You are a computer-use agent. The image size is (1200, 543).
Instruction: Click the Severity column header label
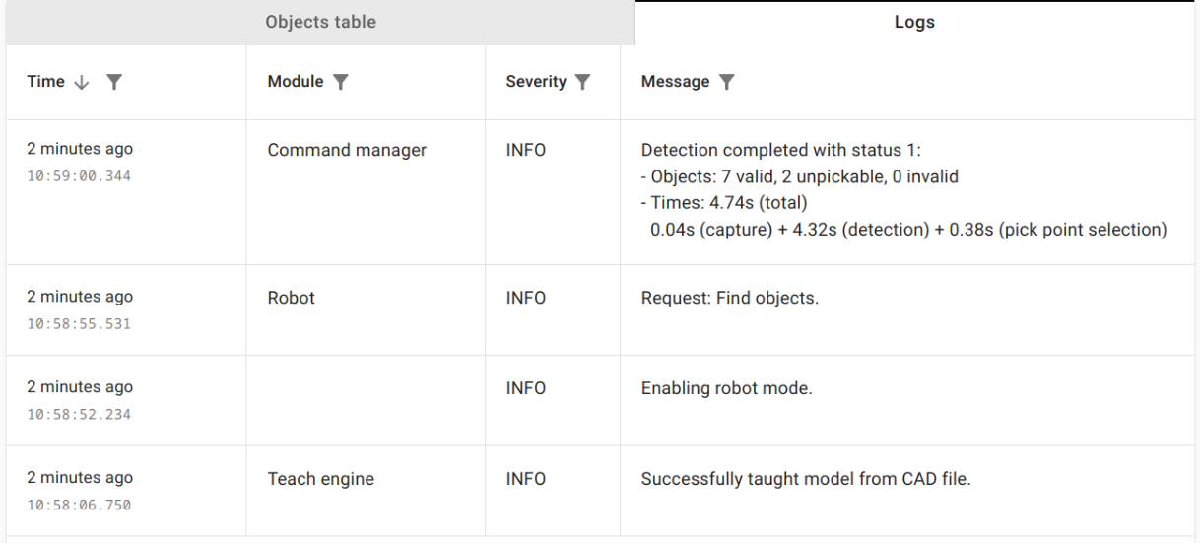coord(536,82)
